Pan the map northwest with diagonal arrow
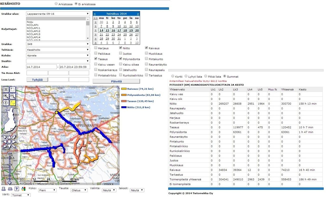This screenshot has width=326, height=197. point(4,137)
